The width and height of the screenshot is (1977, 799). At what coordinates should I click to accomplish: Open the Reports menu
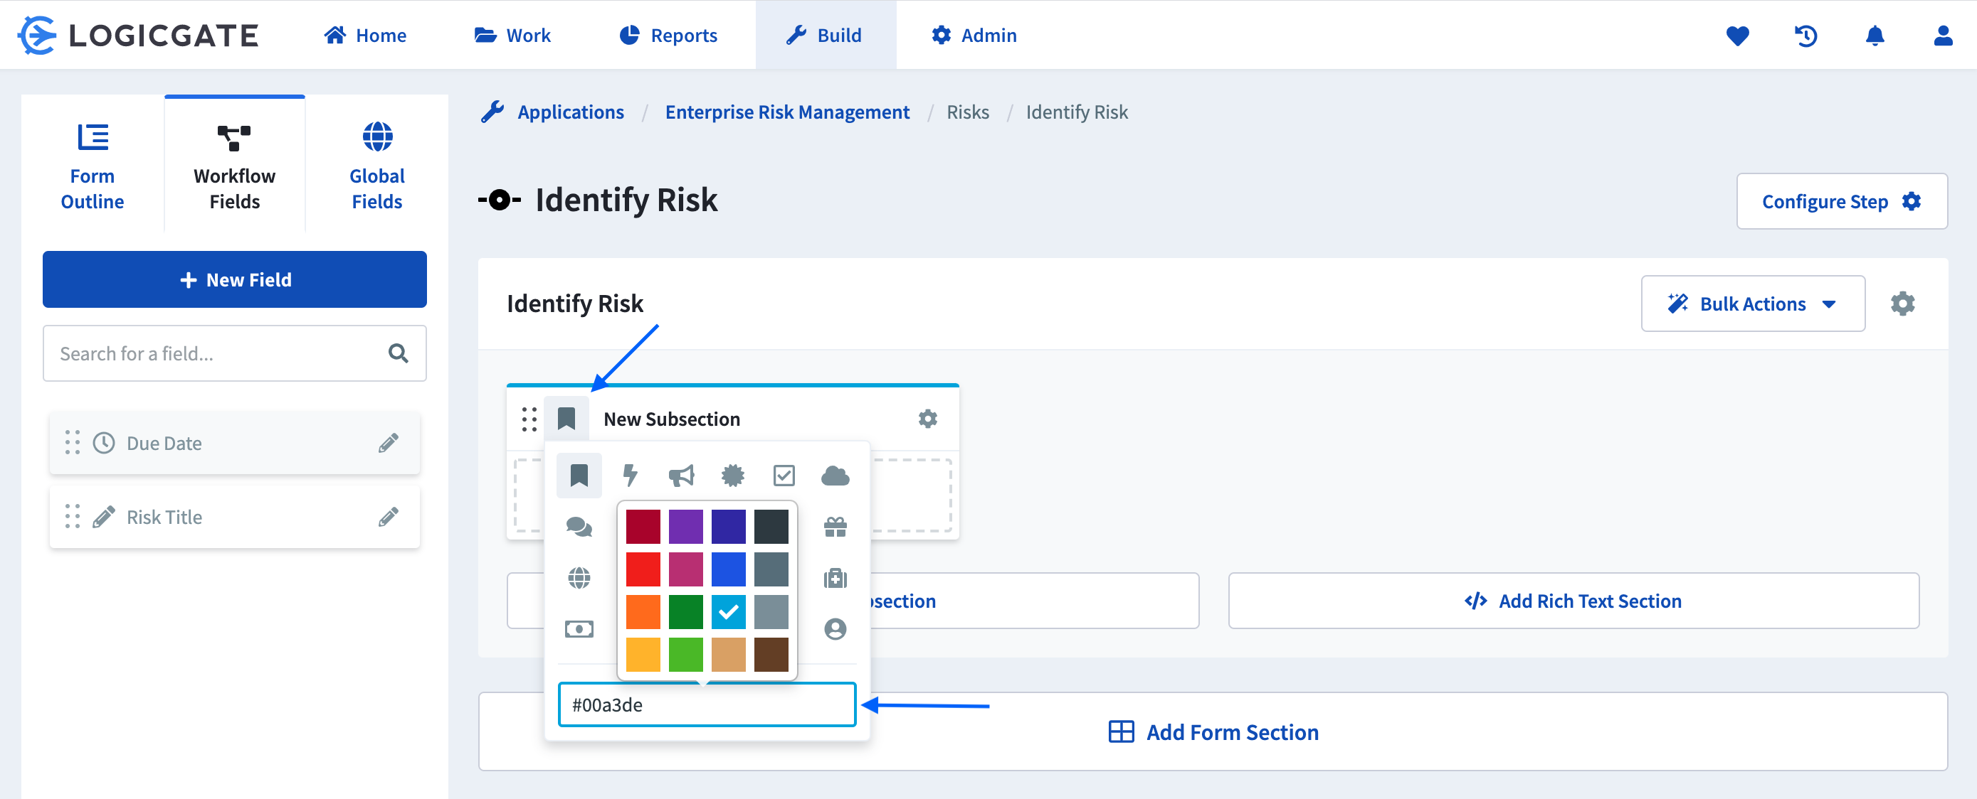click(668, 36)
